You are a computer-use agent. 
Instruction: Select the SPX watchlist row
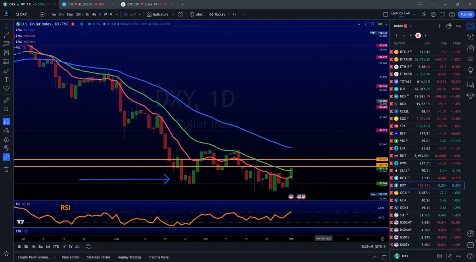427,126
